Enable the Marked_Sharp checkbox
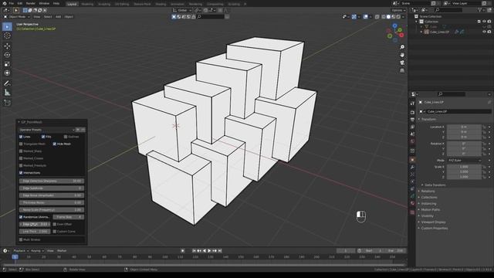494x278 pixels. [21, 151]
